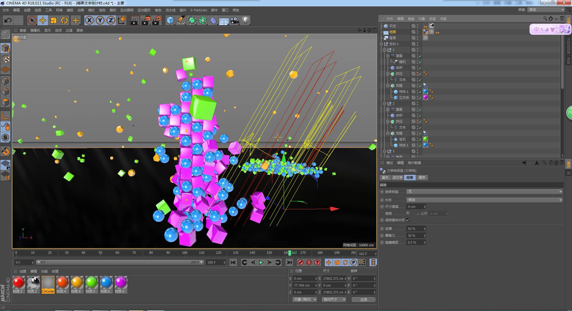Viewport: 572px width, 311px height.
Task: Toggle the 保持柔体外形 checkbox
Action: pyautogui.click(x=408, y=220)
